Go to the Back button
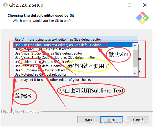This screenshot has height=127, width=153. click(x=89, y=120)
